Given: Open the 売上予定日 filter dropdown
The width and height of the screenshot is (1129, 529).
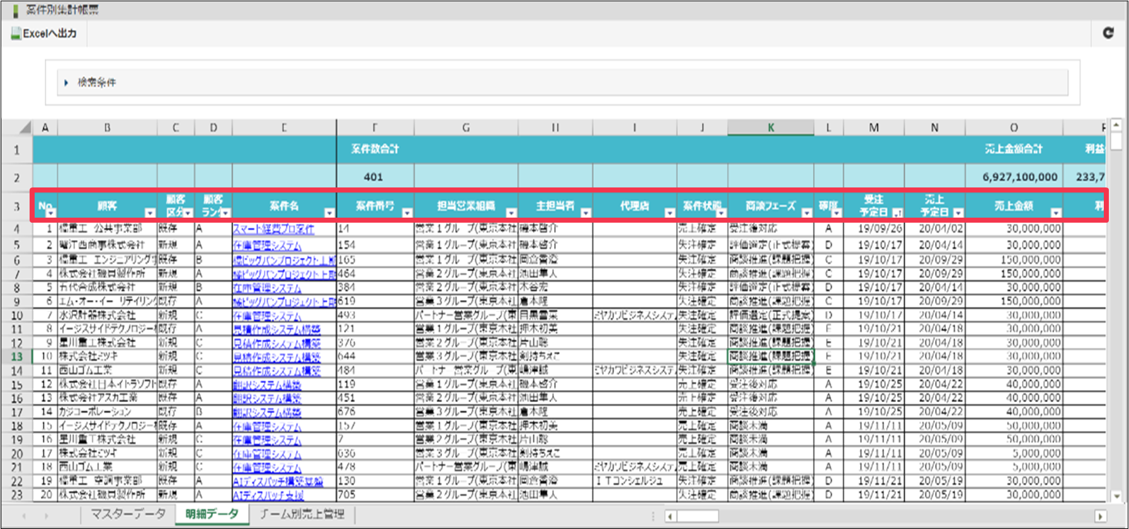Looking at the screenshot, I should (x=958, y=213).
